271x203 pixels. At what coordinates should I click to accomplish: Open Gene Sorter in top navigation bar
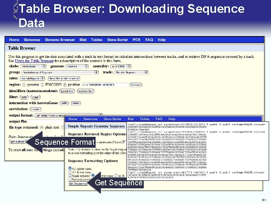pyautogui.click(x=117, y=40)
